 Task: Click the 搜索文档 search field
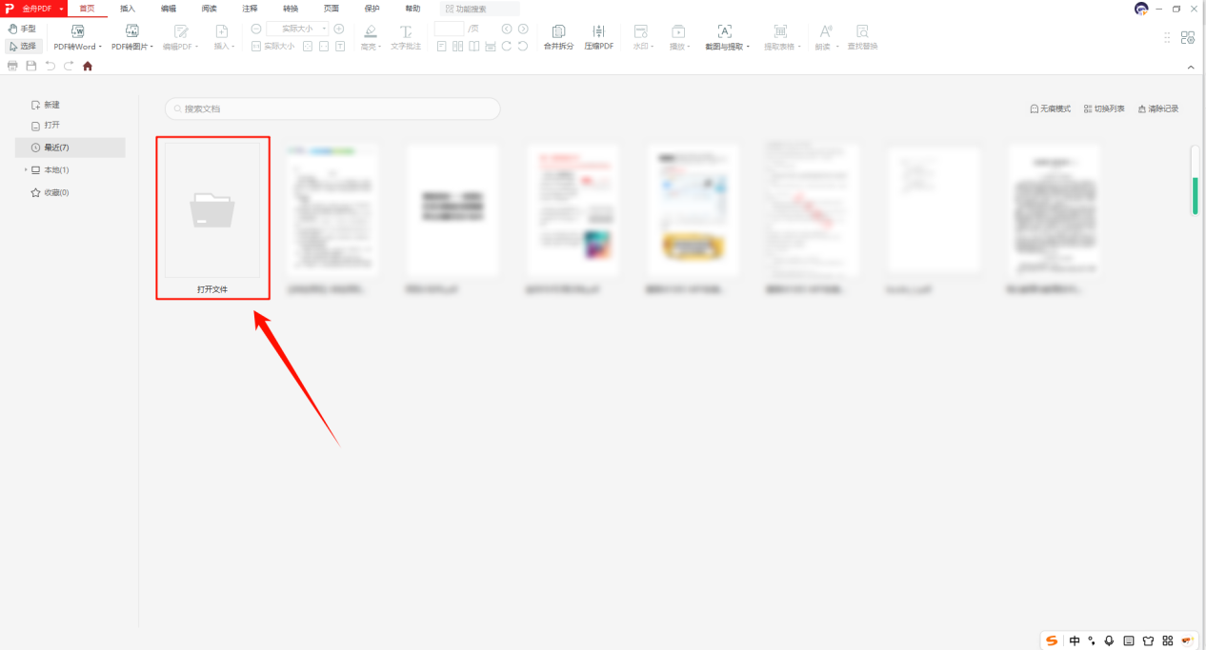[x=332, y=108]
